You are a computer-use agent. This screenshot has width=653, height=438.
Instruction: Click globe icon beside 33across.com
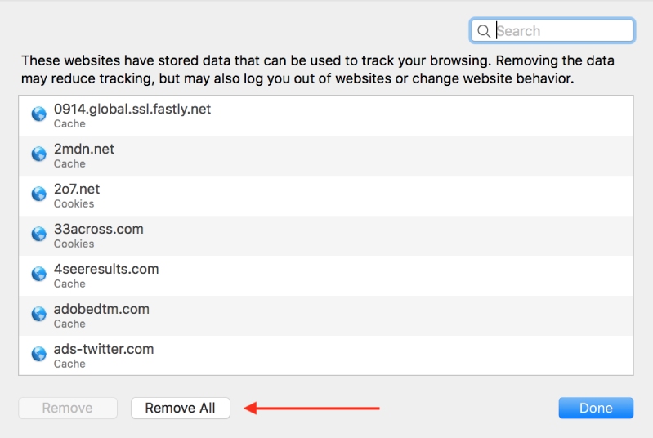[x=38, y=235]
